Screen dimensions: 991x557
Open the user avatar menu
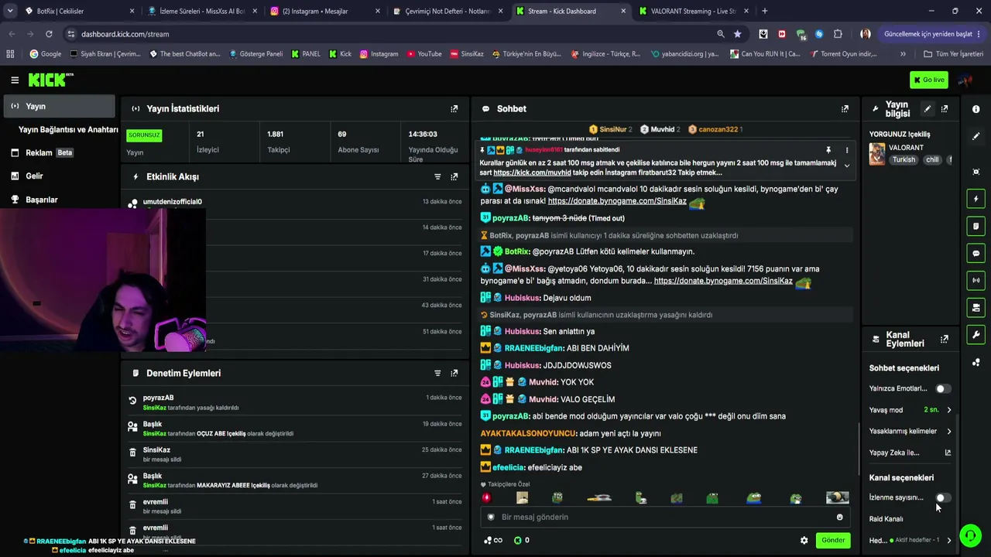click(965, 80)
